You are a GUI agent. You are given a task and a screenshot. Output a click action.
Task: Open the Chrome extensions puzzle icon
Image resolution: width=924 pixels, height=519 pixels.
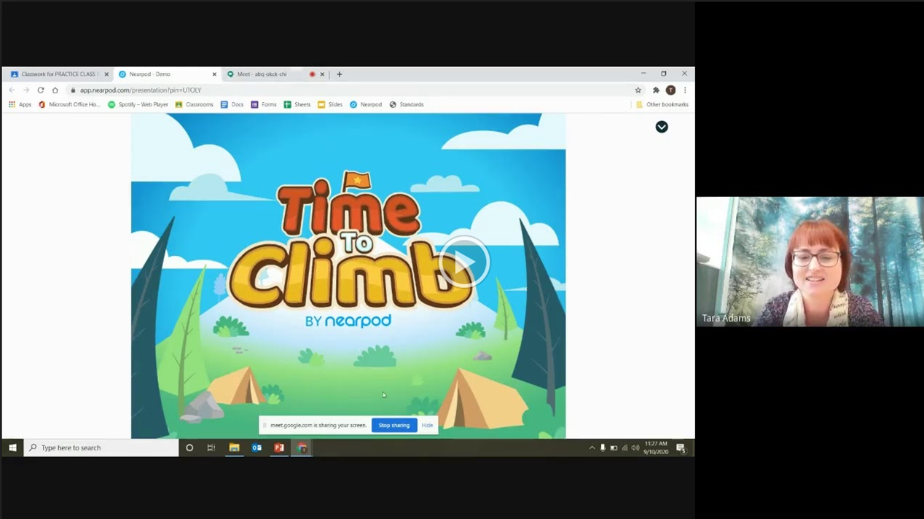[x=656, y=90]
